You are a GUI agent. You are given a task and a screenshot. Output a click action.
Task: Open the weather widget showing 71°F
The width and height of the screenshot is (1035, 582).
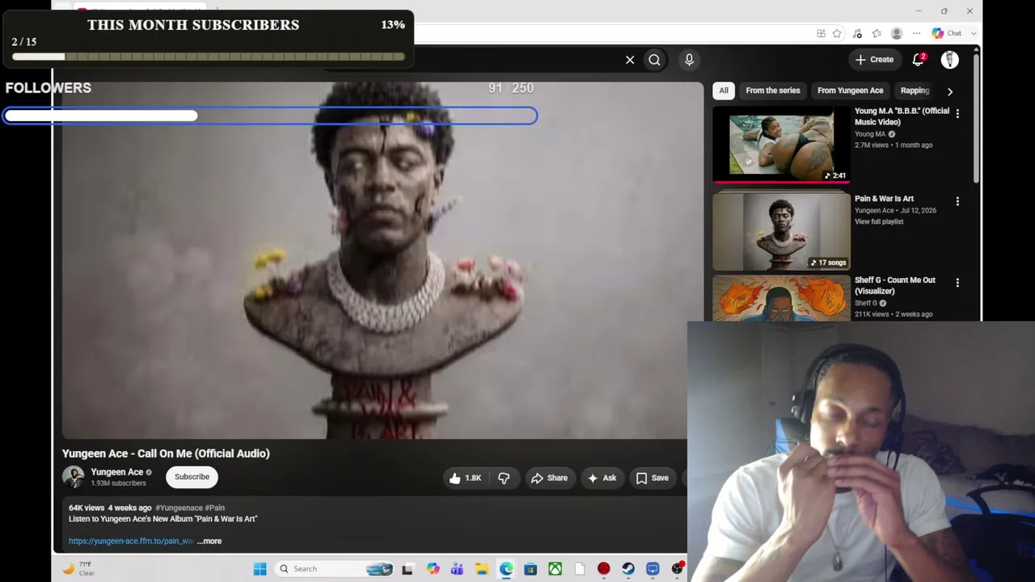tap(78, 568)
